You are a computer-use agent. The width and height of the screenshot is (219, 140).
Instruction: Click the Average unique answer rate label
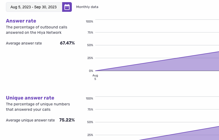(30, 120)
